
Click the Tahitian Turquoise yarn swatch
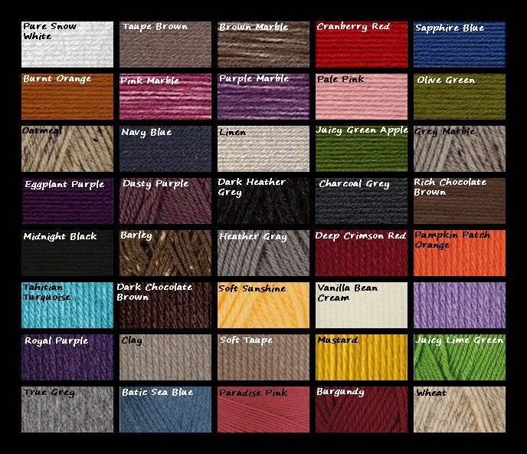tap(67, 305)
